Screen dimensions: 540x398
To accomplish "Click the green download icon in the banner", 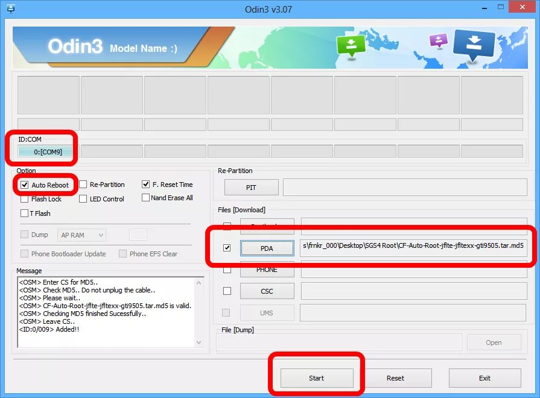I will (x=351, y=46).
